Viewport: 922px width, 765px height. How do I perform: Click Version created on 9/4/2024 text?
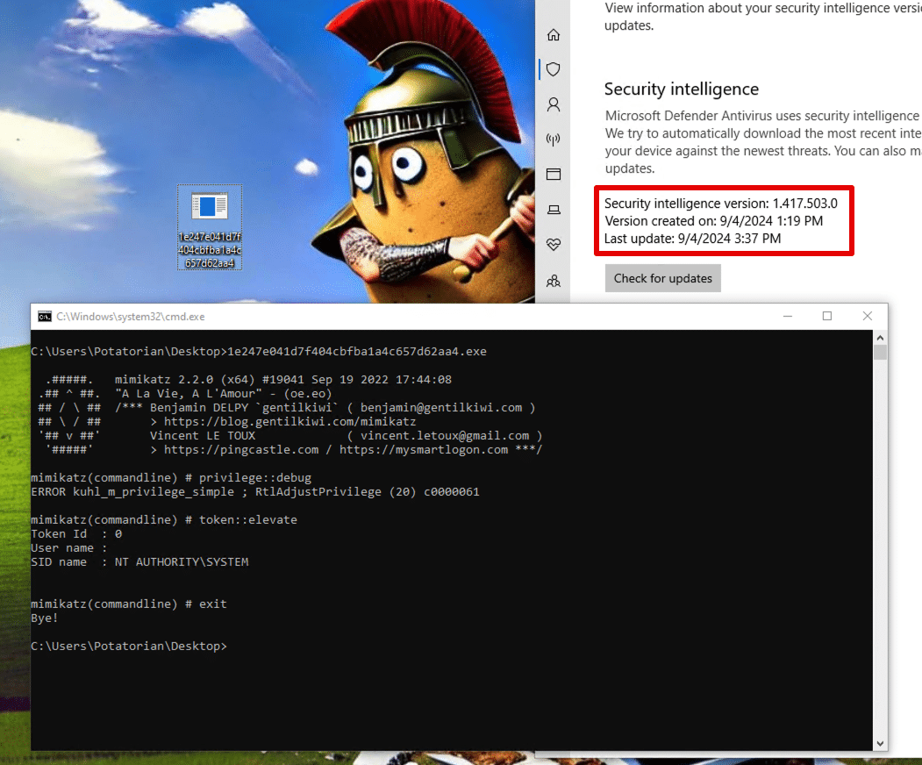714,221
